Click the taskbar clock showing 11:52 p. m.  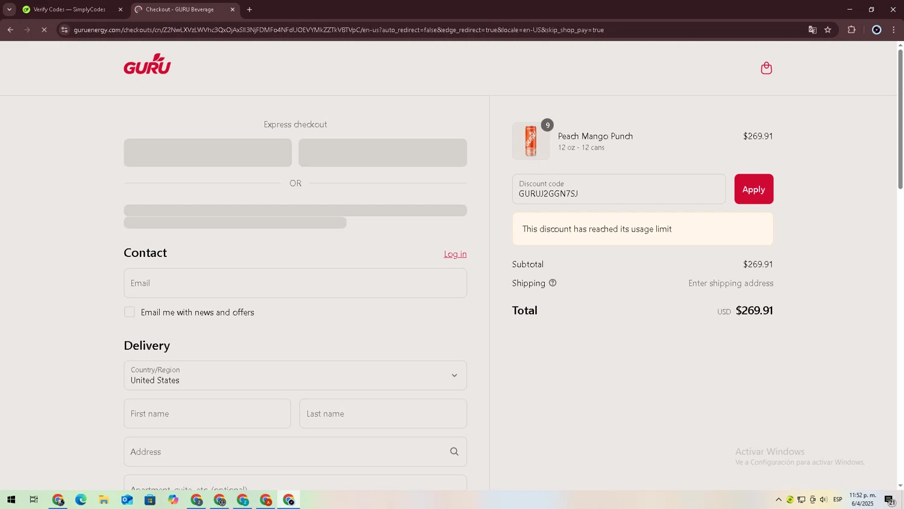pos(862,499)
